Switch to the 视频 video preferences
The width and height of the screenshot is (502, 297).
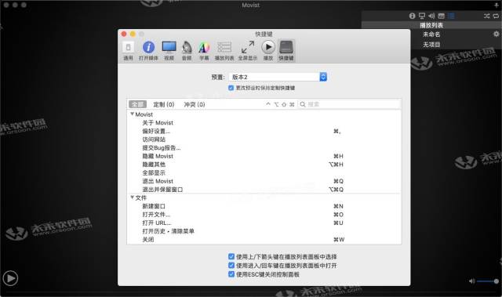(169, 50)
